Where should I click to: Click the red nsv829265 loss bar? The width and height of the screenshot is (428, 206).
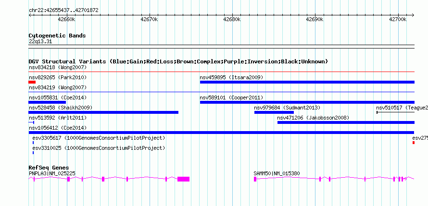click(32, 82)
